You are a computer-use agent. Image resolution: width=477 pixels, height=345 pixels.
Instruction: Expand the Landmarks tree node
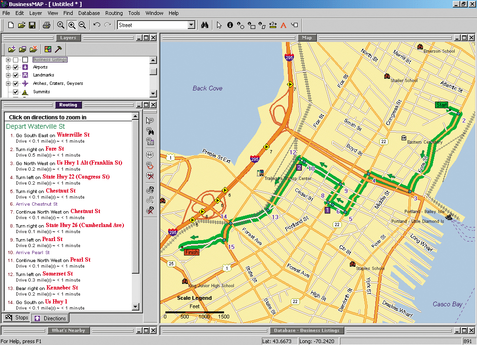point(8,75)
